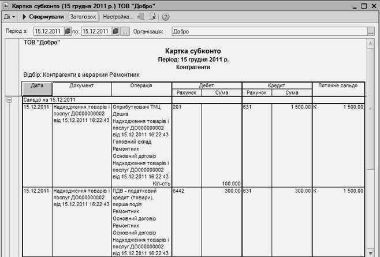Select the Дата column header
The image size is (380, 257).
click(37, 88)
